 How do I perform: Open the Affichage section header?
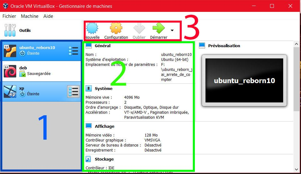pyautogui.click(x=105, y=127)
